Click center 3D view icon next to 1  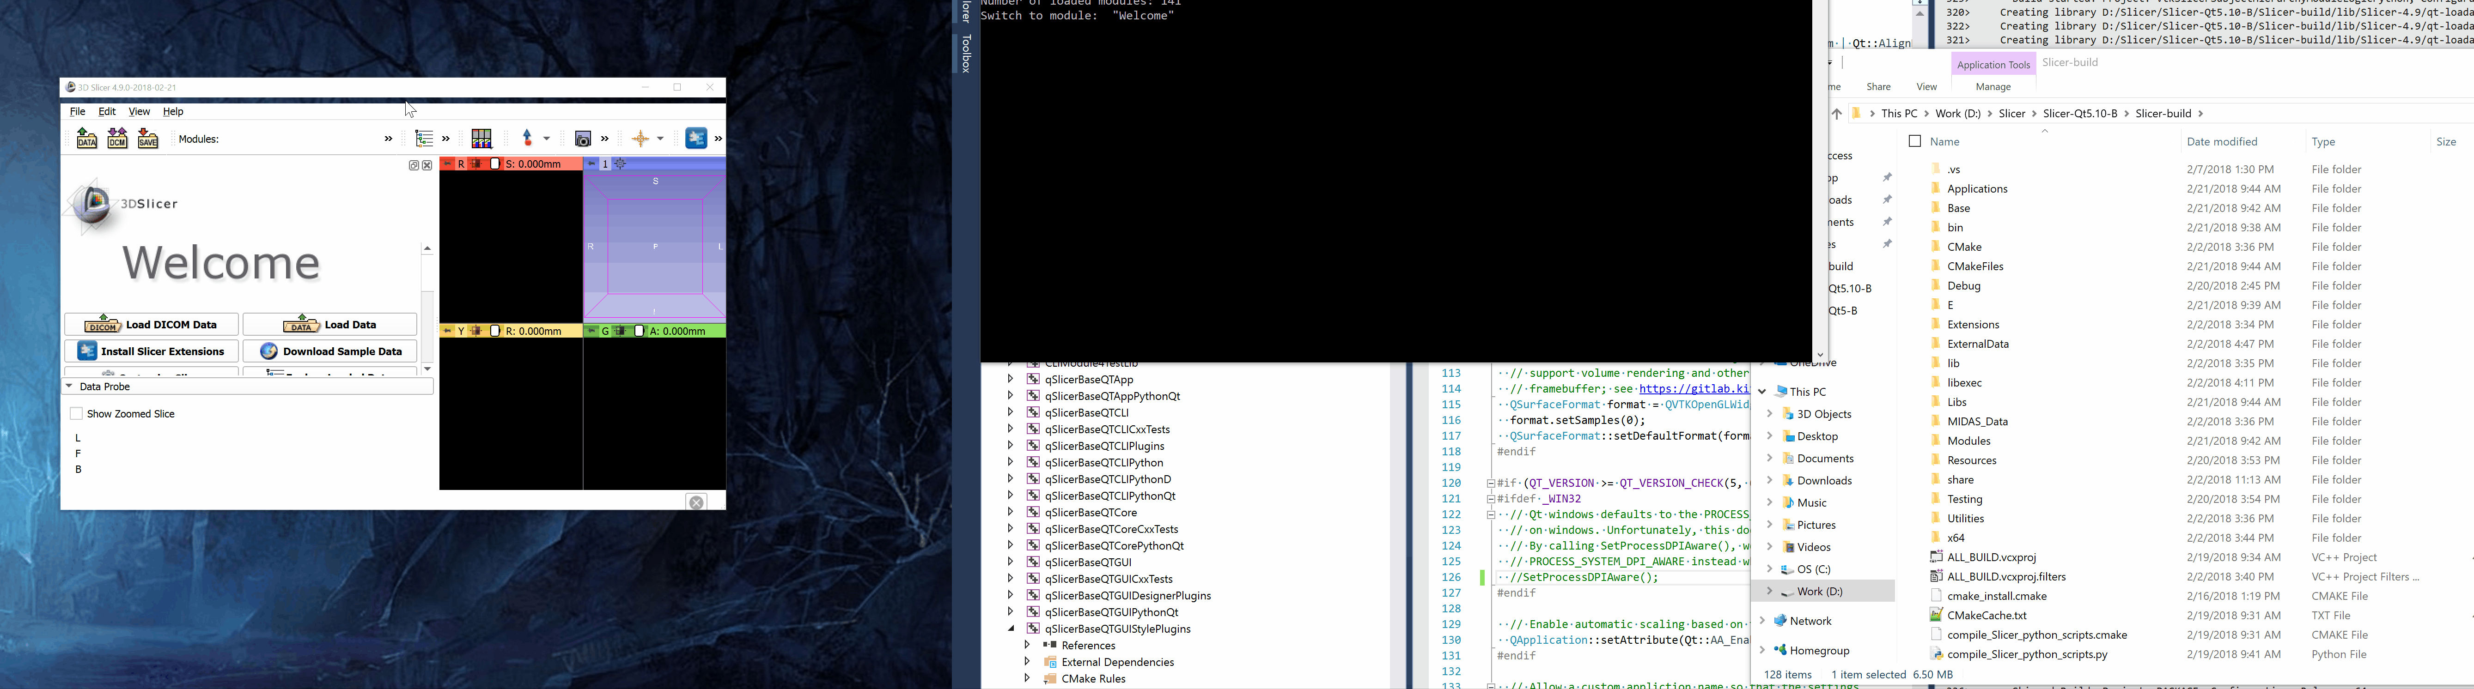tap(621, 164)
